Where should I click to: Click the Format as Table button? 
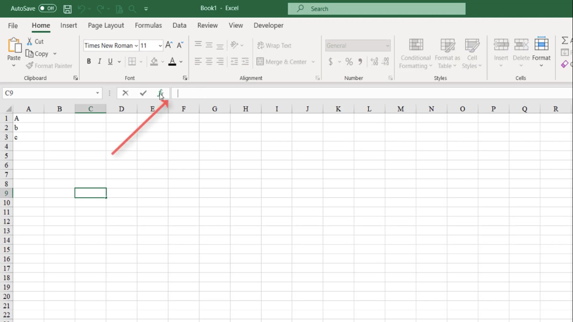(x=447, y=53)
